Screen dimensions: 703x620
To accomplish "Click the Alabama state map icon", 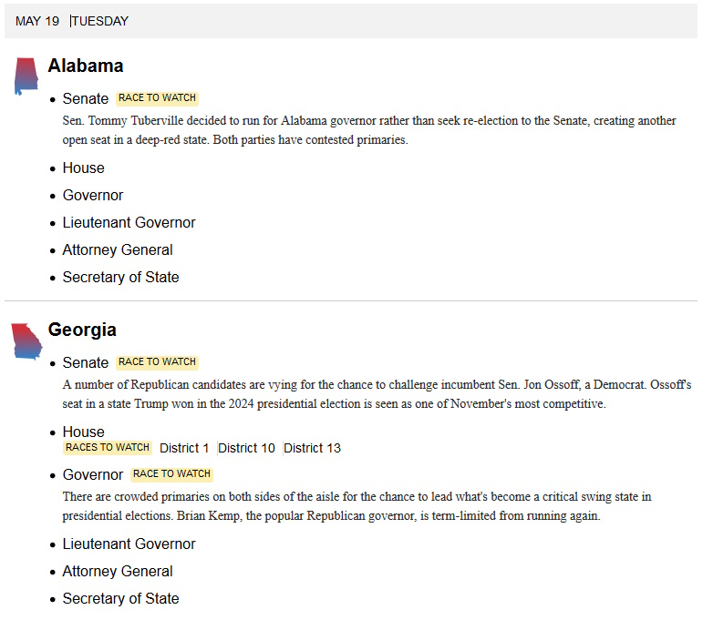I will pyautogui.click(x=26, y=76).
